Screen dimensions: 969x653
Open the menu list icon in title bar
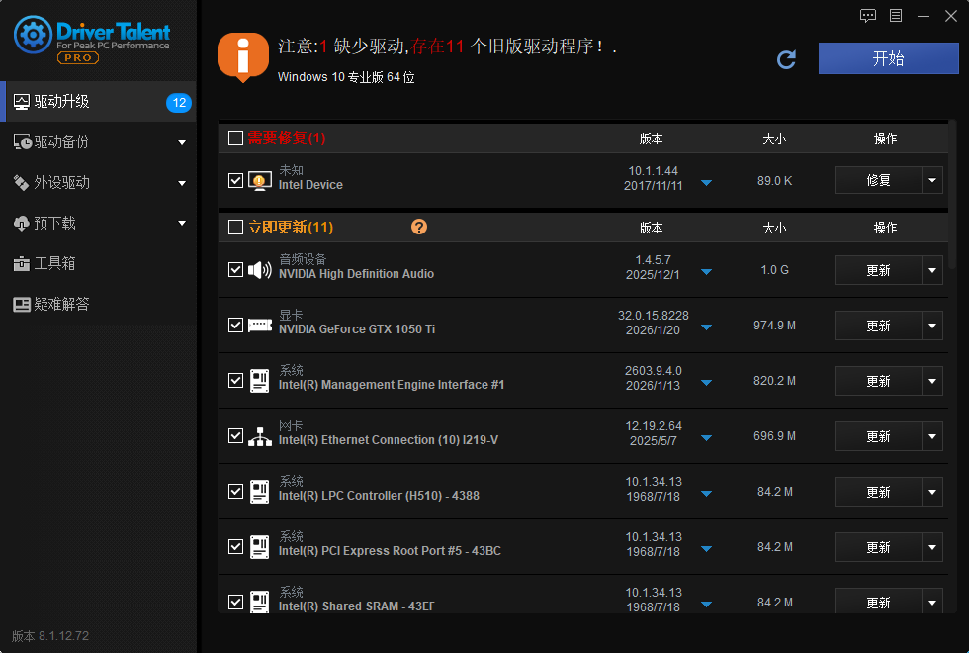[896, 16]
